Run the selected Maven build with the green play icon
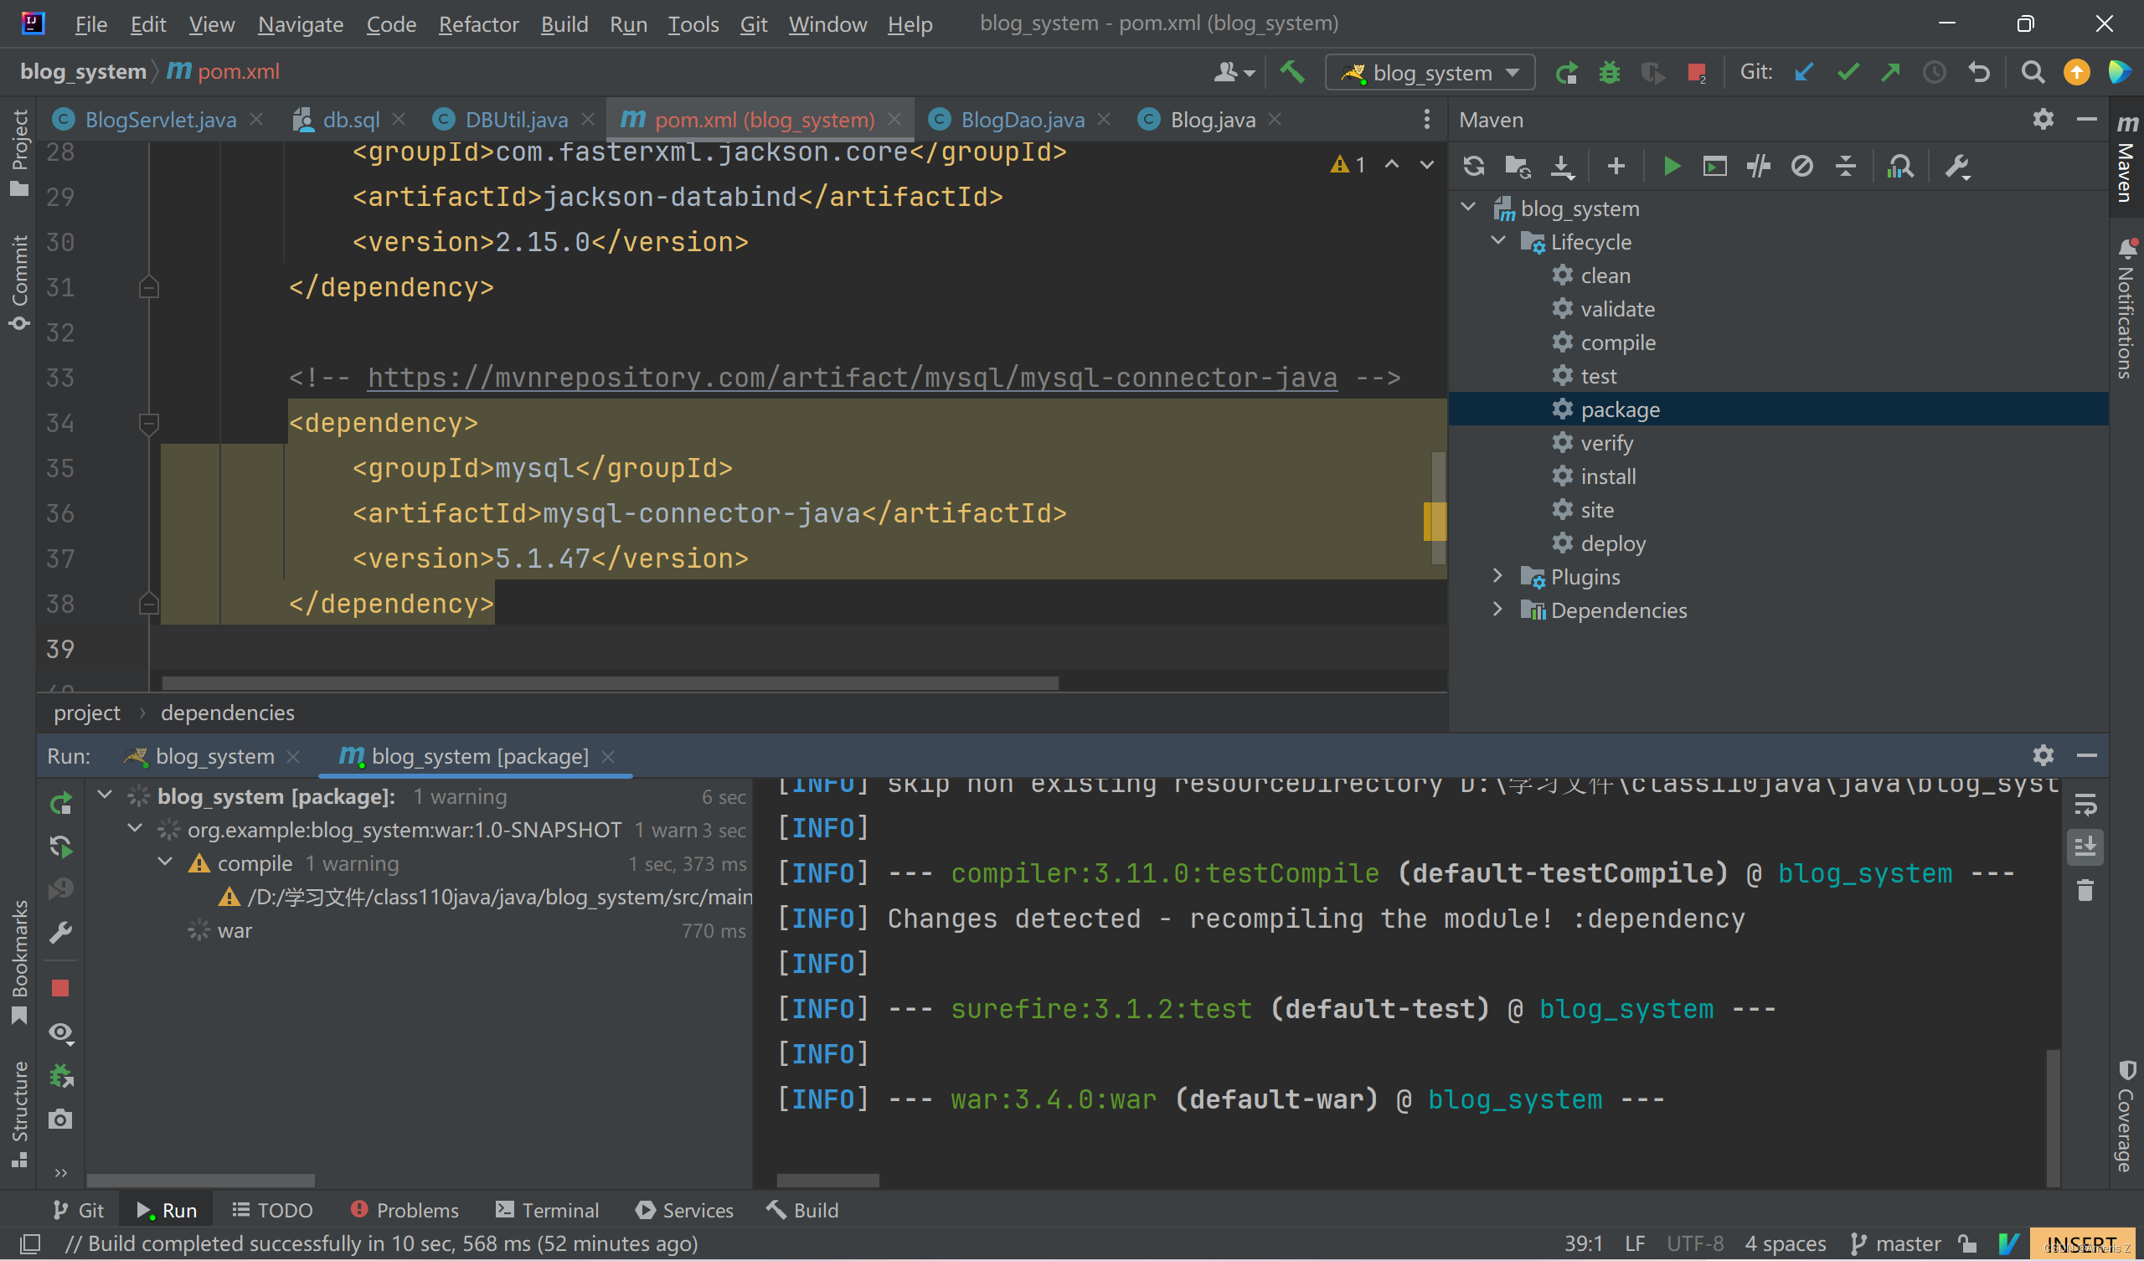 (1671, 166)
